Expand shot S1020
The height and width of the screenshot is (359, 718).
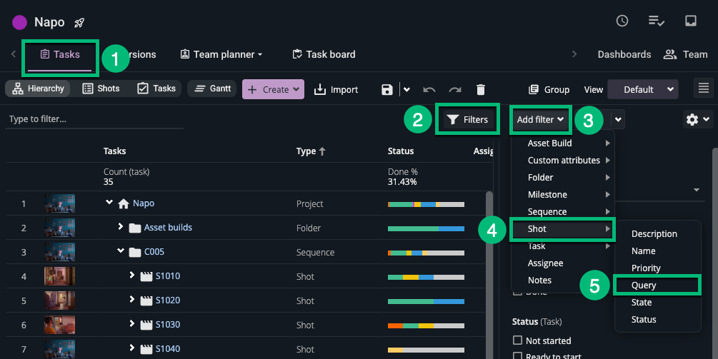(132, 299)
